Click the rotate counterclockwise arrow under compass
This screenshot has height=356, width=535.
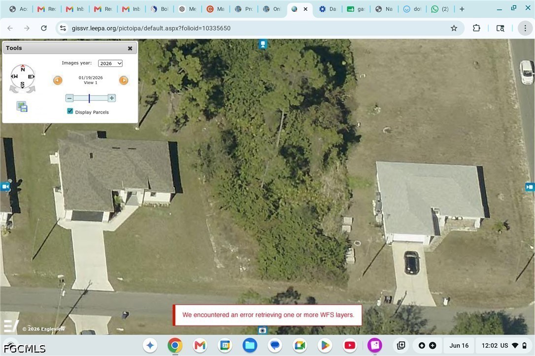click(x=13, y=89)
